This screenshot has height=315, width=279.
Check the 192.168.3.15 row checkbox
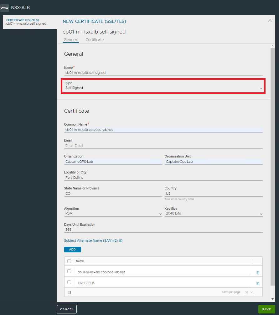click(69, 282)
